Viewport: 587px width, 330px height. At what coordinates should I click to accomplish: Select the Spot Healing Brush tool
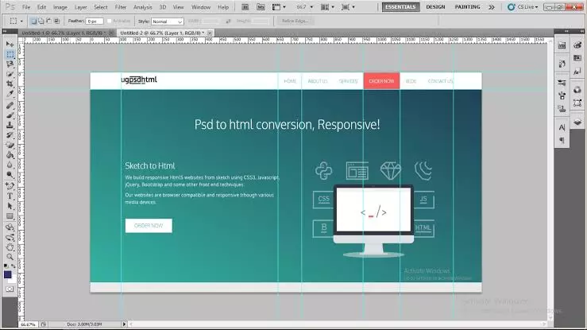(x=10, y=106)
